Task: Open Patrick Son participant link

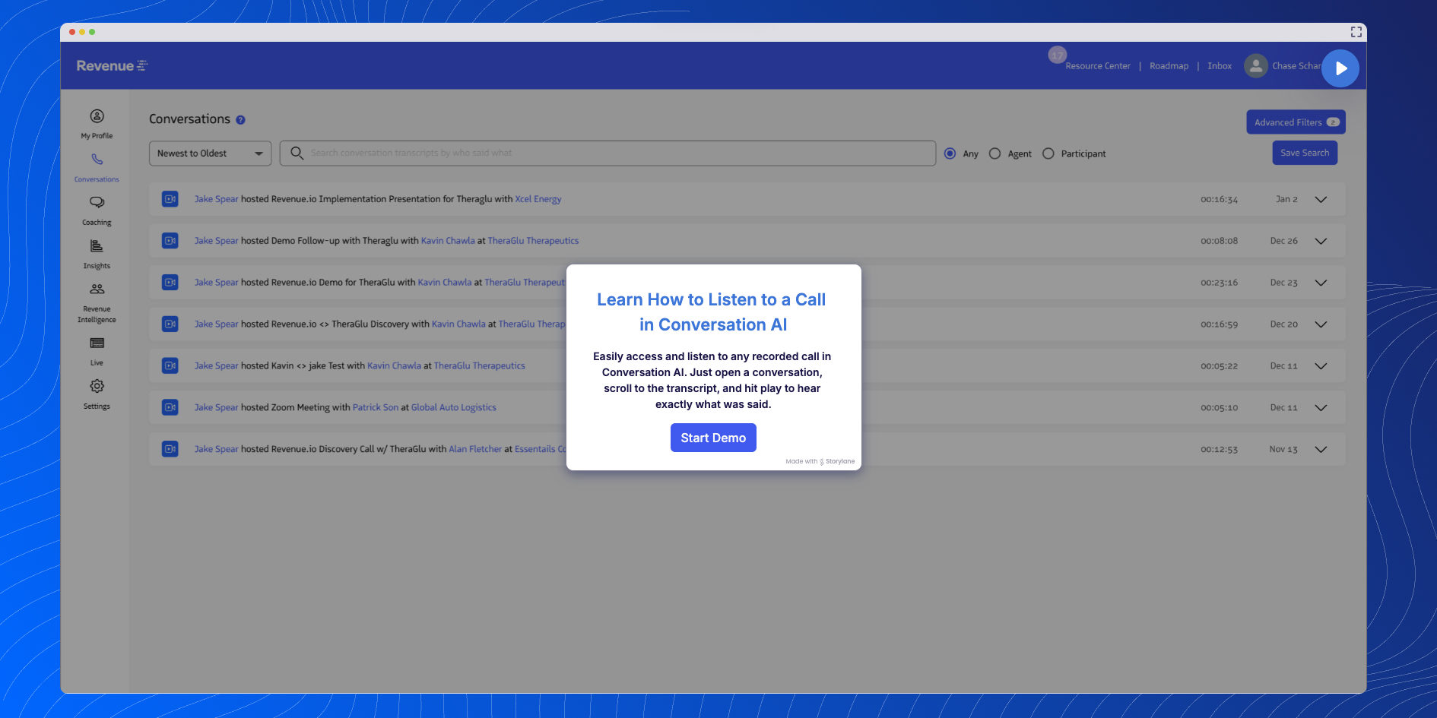Action: point(376,407)
